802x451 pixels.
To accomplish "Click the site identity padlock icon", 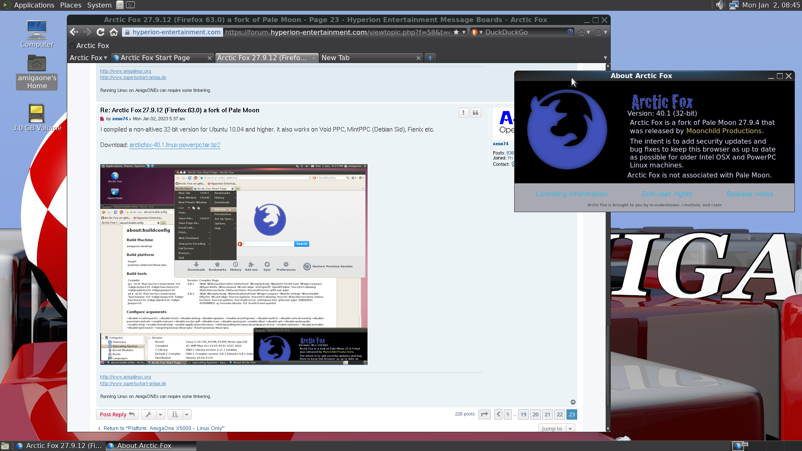I will coord(127,32).
